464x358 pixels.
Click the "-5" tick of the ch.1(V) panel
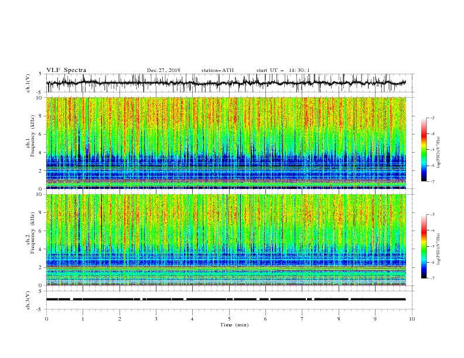click(x=40, y=92)
